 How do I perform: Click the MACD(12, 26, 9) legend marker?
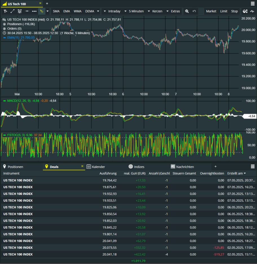pyautogui.click(x=5, y=101)
